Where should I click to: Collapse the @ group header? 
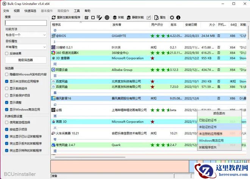pyautogui.click(x=55, y=30)
